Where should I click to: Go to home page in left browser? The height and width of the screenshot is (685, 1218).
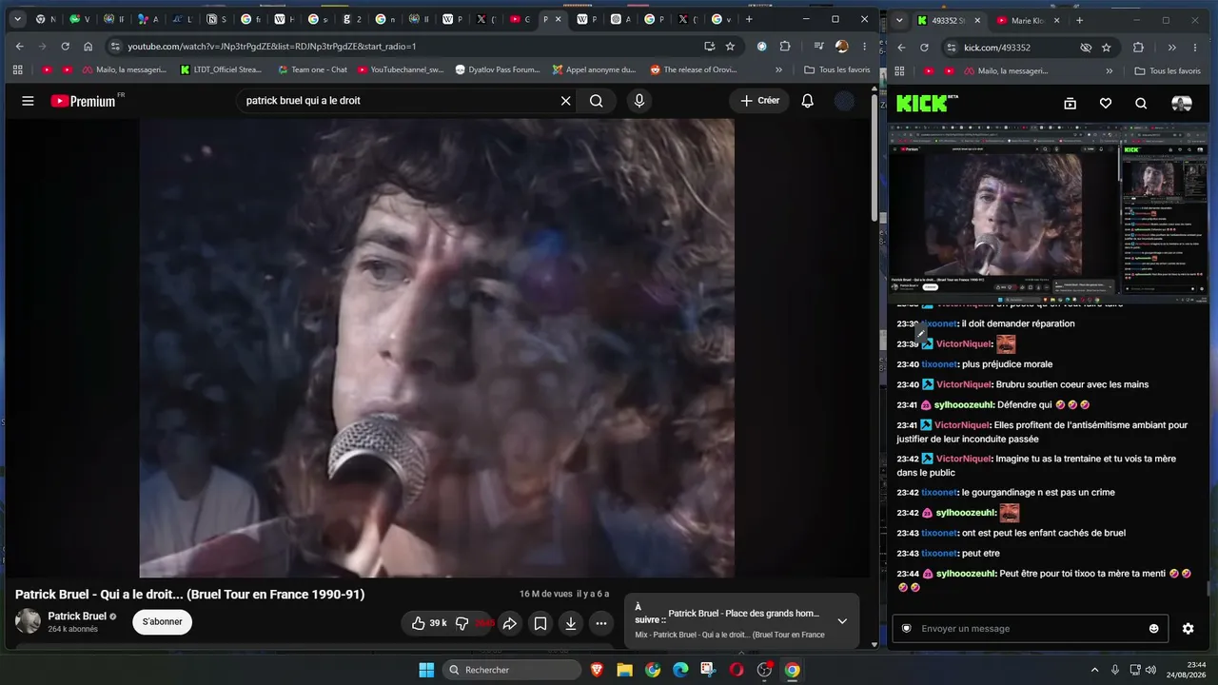point(88,46)
